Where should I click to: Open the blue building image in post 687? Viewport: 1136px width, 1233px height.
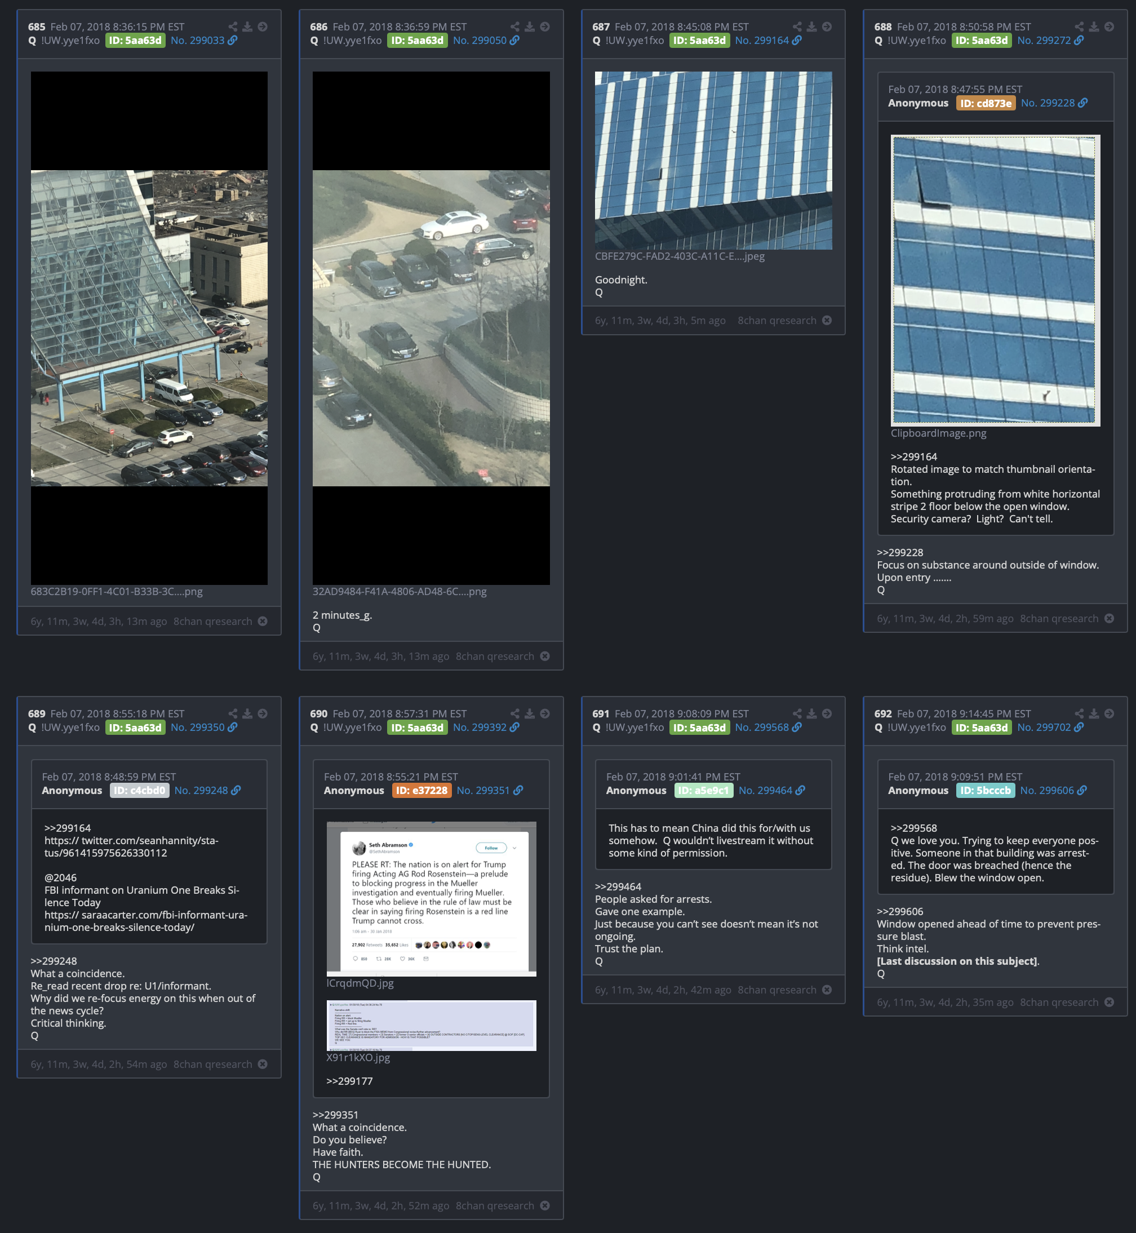click(x=713, y=161)
